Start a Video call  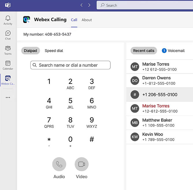pos(81,165)
